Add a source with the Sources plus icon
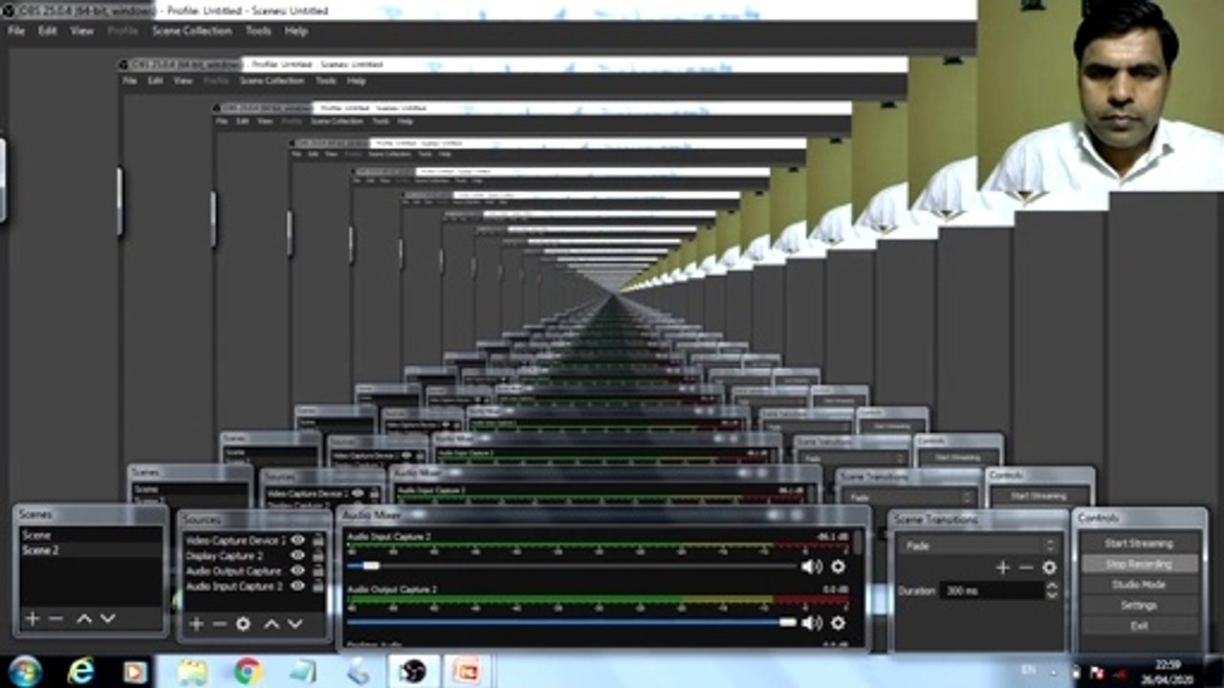Image resolution: width=1224 pixels, height=688 pixels. pyautogui.click(x=196, y=624)
